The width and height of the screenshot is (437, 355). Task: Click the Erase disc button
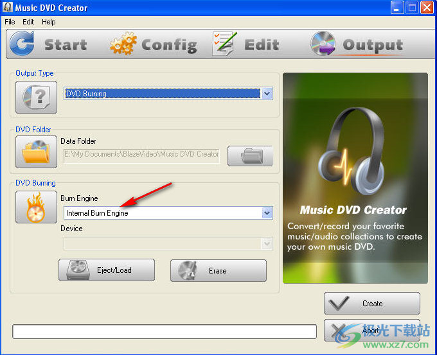(x=219, y=271)
